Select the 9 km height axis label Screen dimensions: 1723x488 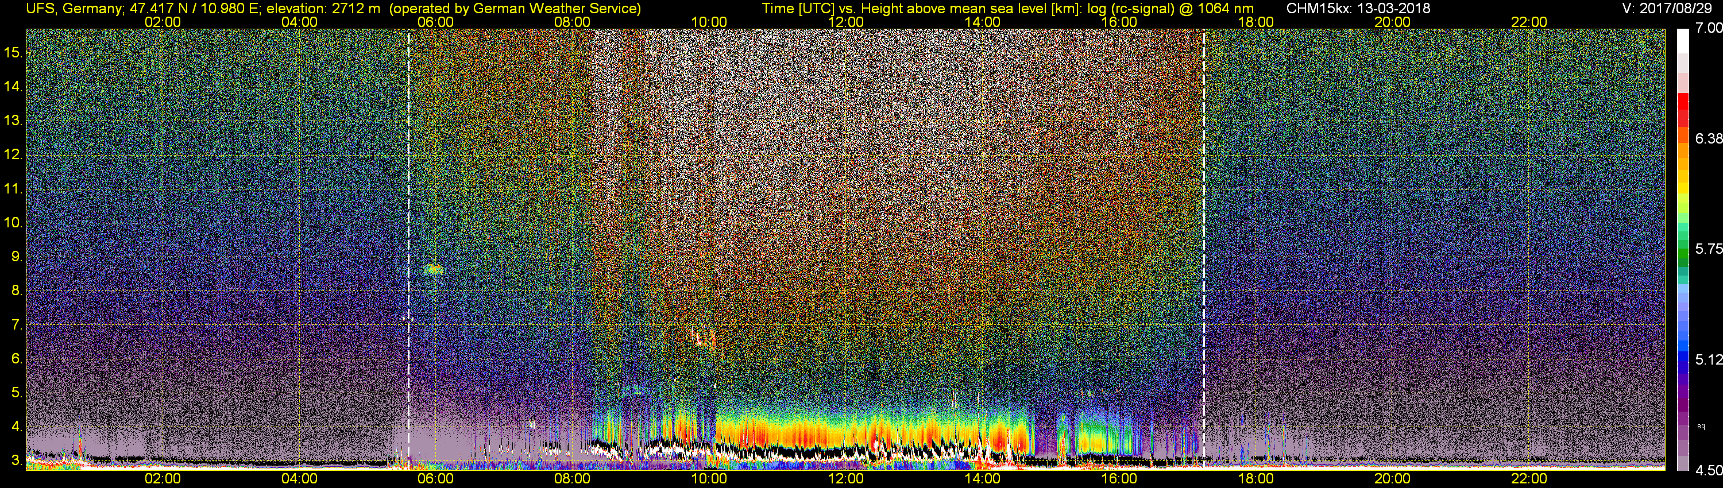(16, 257)
